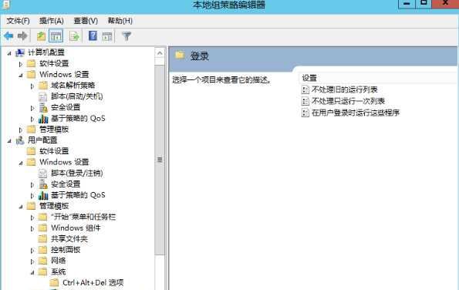The width and height of the screenshot is (459, 290).
Task: Select 不处理只运行一次列表 policy setting
Action: [x=348, y=101]
